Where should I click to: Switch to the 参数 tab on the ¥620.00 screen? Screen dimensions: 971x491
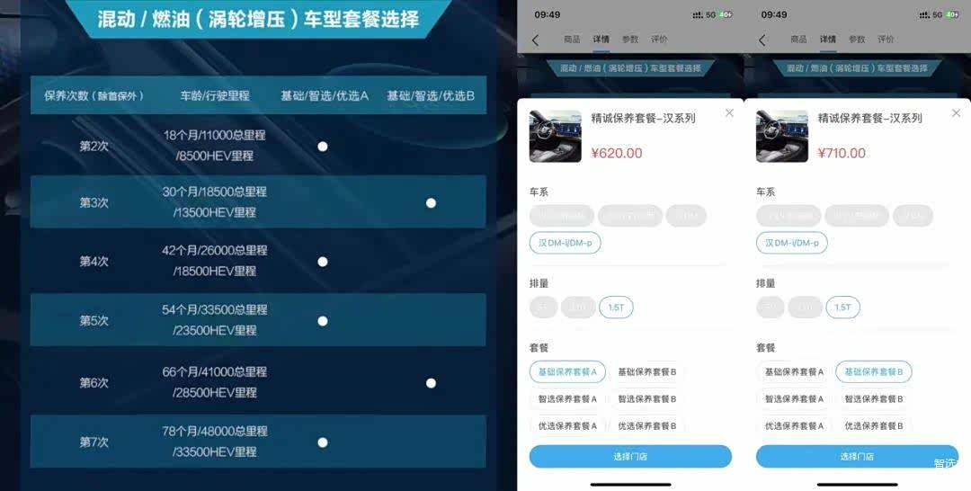click(x=630, y=39)
